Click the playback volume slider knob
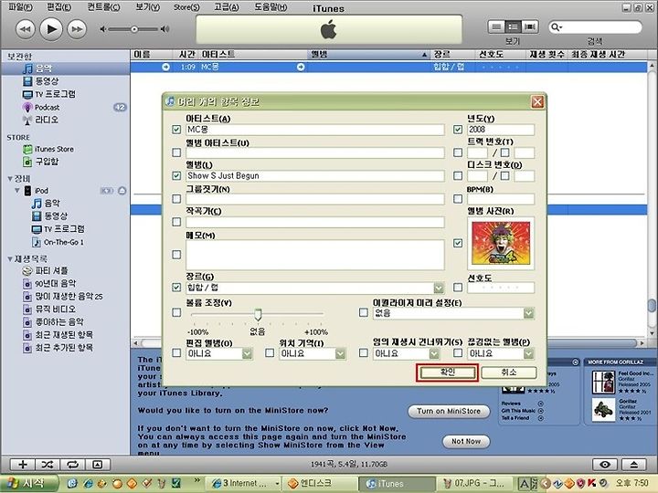Image resolution: width=658 pixels, height=493 pixels. (134, 29)
